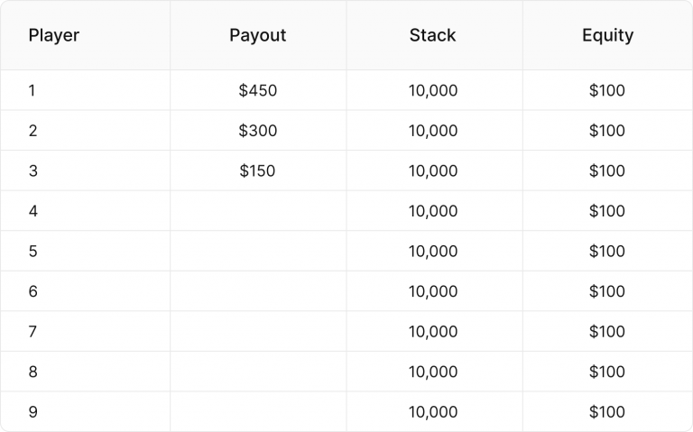Click the Player column header
693x432 pixels.
(x=54, y=36)
